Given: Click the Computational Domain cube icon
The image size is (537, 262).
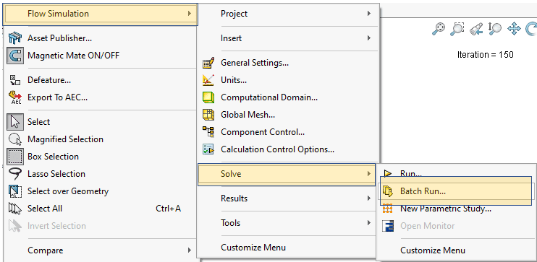Looking at the screenshot, I should [208, 97].
